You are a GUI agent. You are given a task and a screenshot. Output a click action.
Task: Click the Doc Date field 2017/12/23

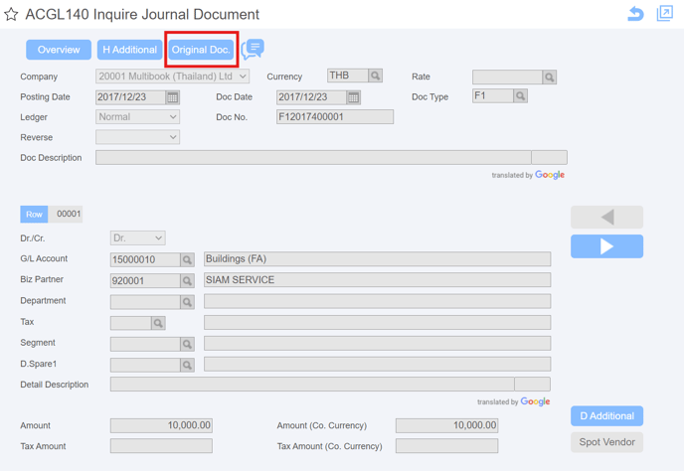click(x=311, y=97)
